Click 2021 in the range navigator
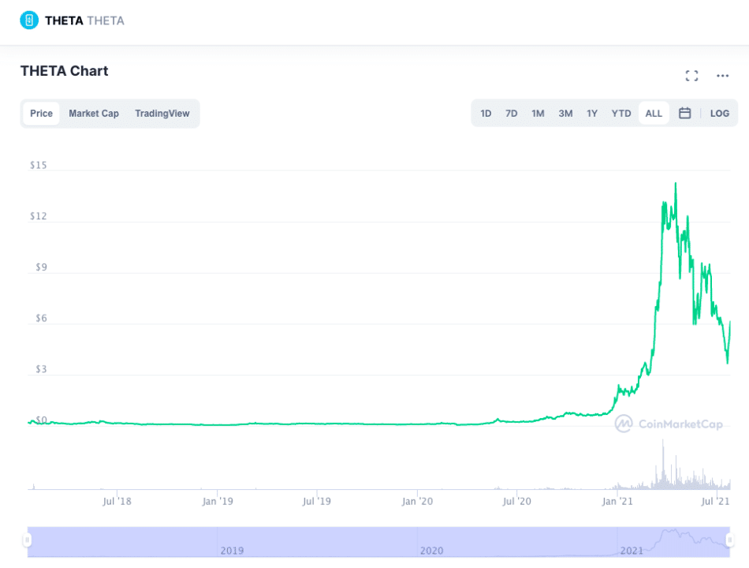This screenshot has width=749, height=568. [x=632, y=551]
